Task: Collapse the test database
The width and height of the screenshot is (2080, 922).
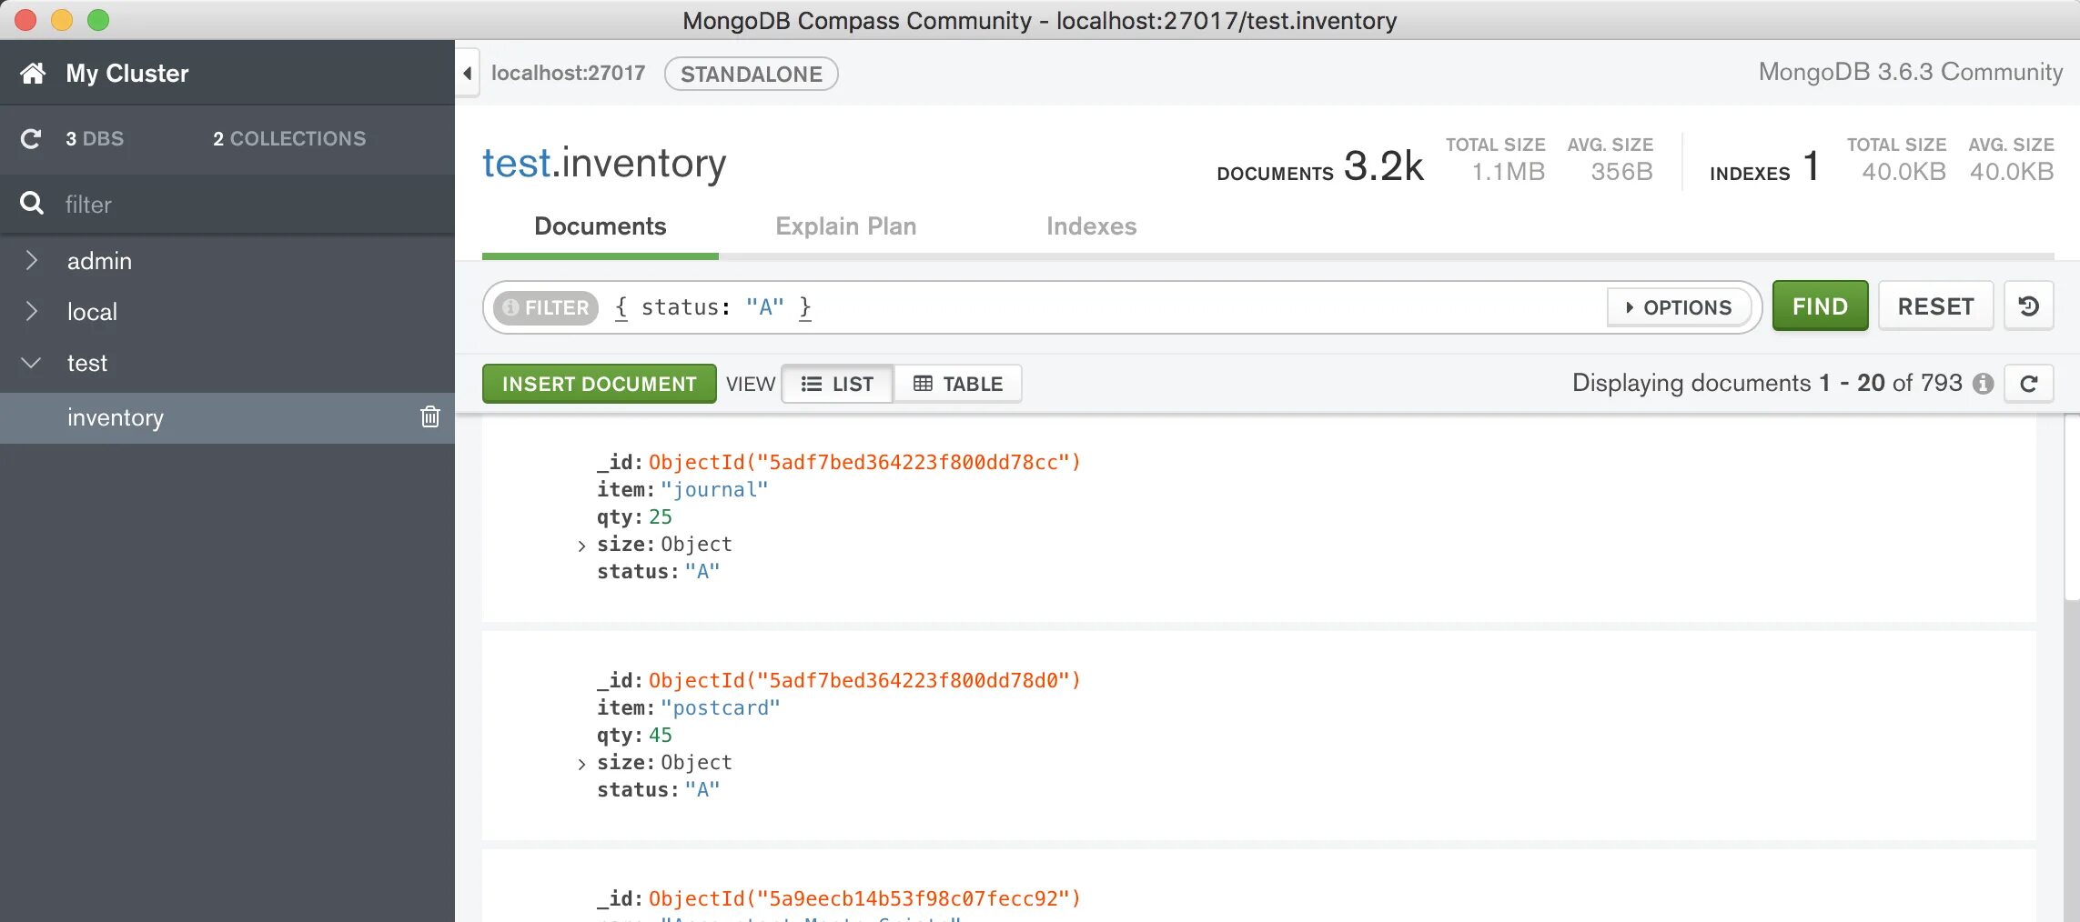Action: (32, 363)
